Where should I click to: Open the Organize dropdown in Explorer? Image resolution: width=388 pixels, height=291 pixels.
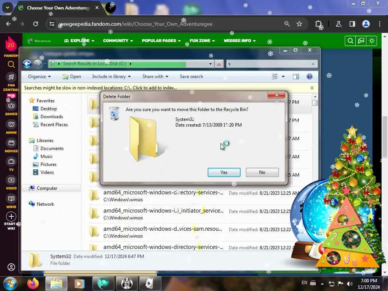[39, 77]
